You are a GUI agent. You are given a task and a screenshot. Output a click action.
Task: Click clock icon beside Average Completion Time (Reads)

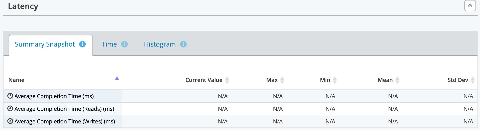(10, 109)
